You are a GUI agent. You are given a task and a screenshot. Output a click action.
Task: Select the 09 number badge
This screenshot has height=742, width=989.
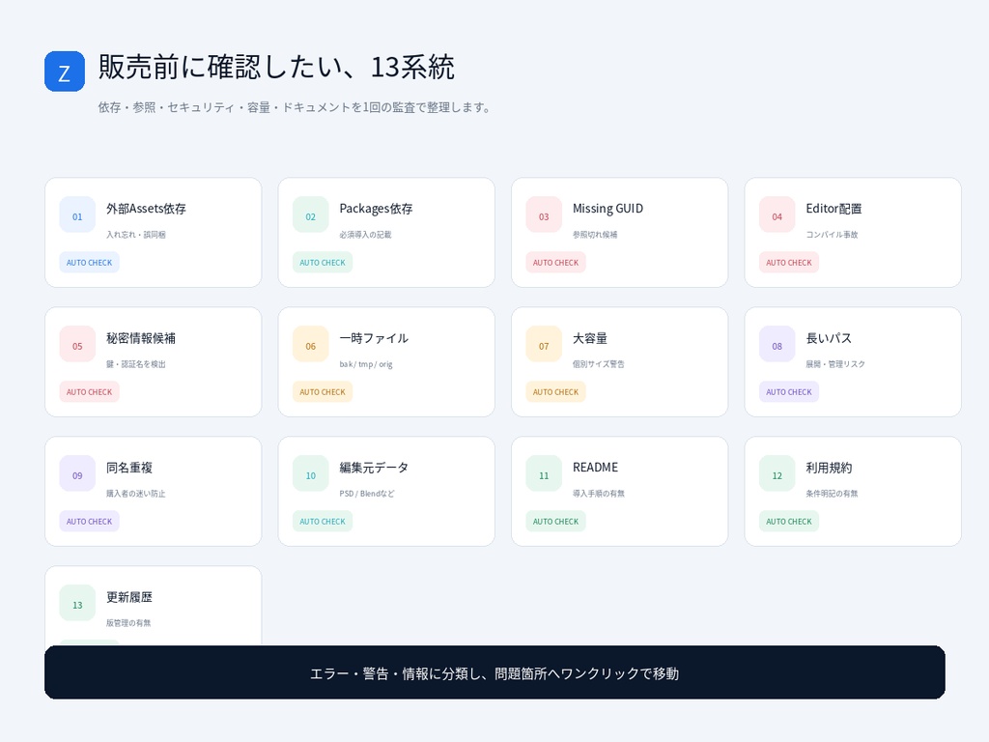click(77, 473)
